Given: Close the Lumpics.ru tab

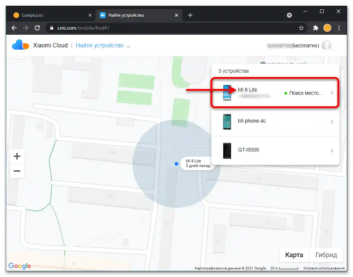Looking at the screenshot, I should click(x=90, y=15).
